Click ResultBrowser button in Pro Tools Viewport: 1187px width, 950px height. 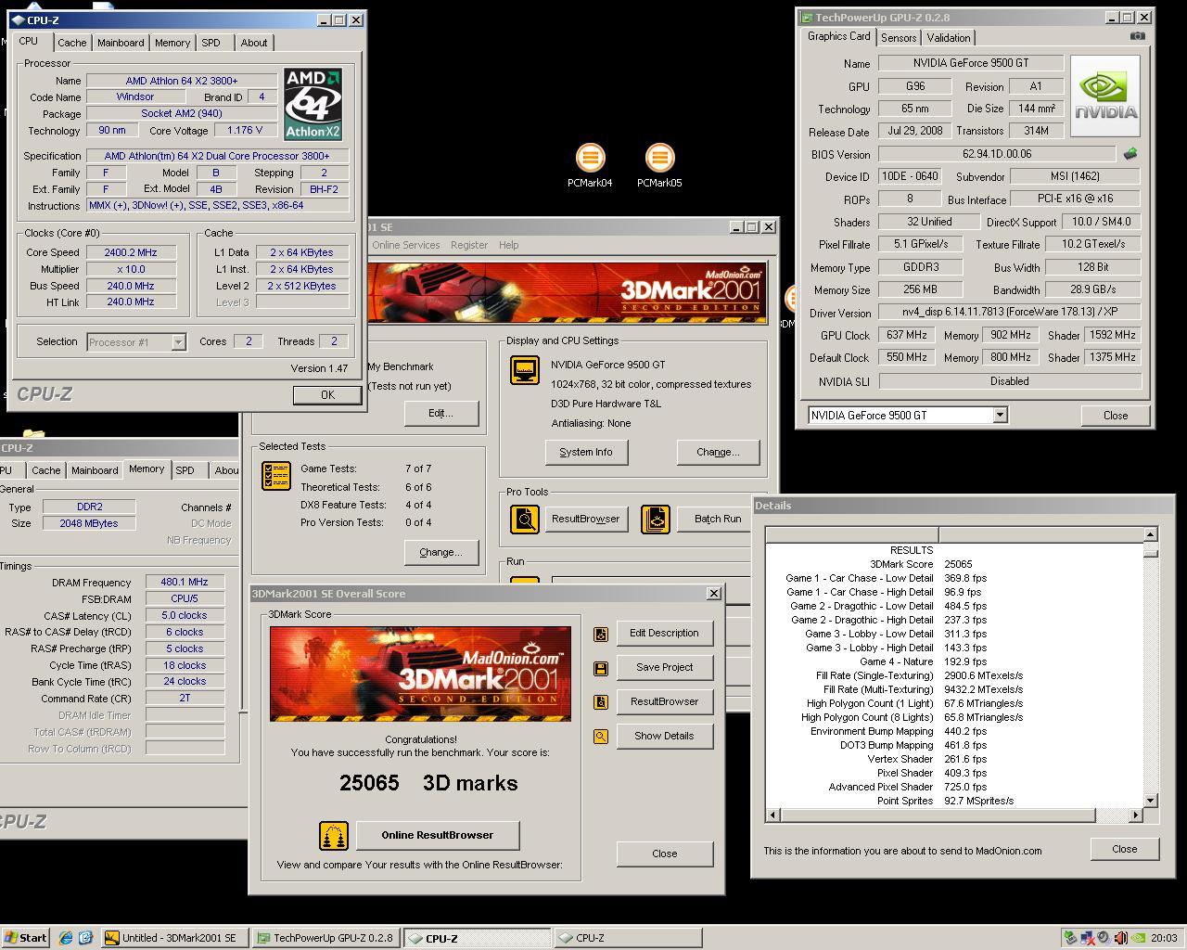(585, 519)
